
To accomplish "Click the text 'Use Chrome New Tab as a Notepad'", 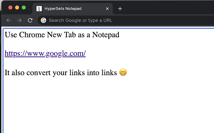I will (62, 35).
